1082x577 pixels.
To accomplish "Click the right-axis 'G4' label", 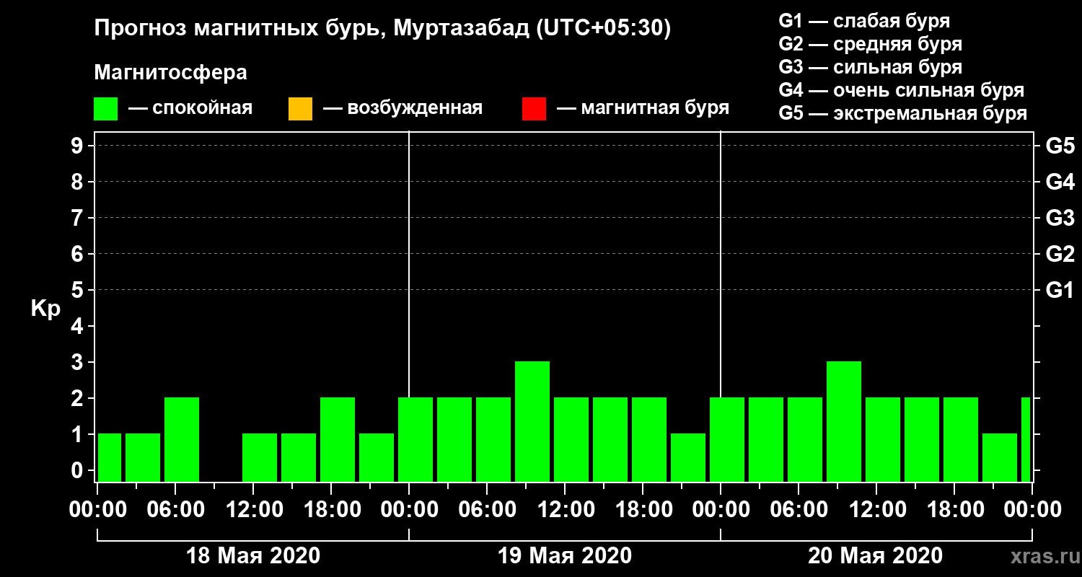I will click(1060, 182).
